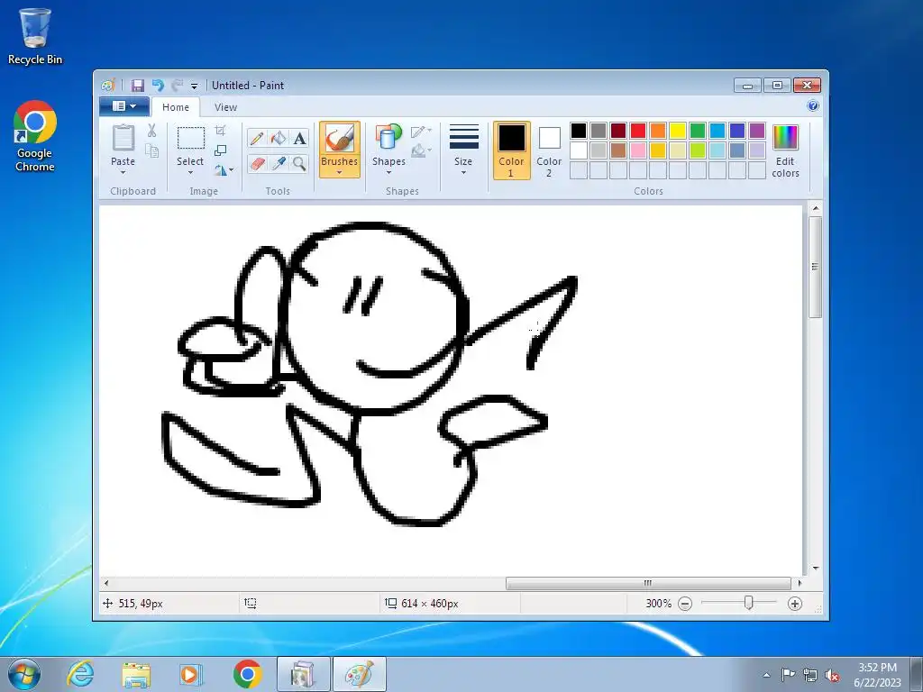Pick the orange color swatch

point(658,131)
